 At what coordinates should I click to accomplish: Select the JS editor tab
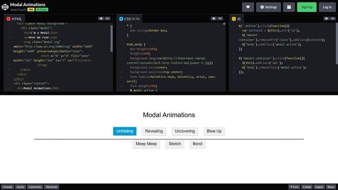click(x=236, y=19)
